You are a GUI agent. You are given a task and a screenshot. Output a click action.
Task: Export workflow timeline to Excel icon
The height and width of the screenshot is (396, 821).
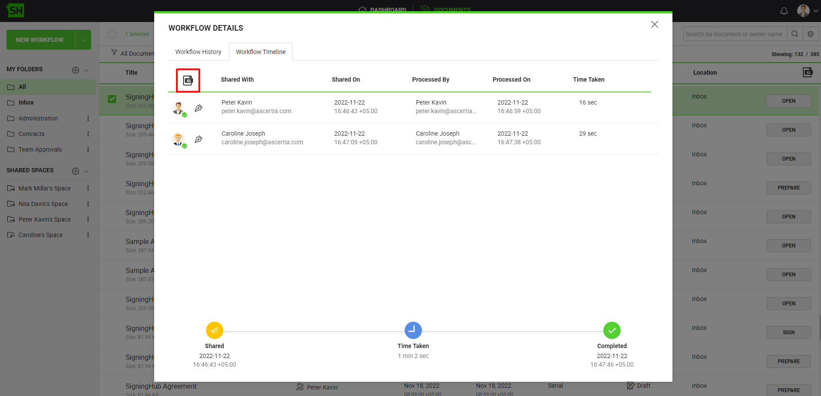pyautogui.click(x=188, y=80)
